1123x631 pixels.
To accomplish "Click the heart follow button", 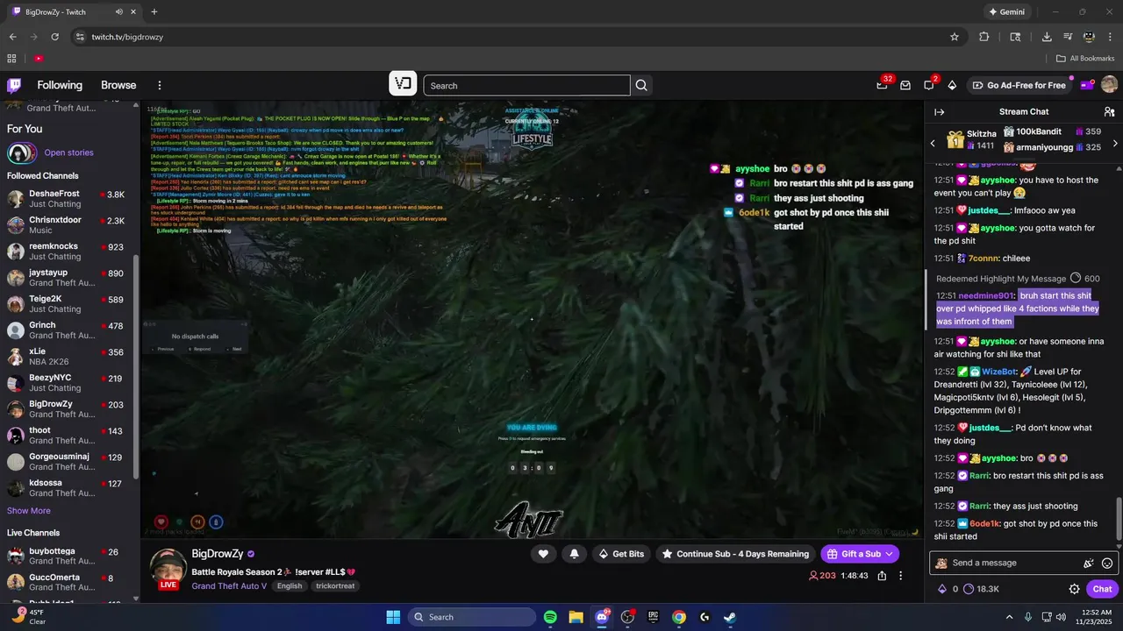I will [x=543, y=554].
